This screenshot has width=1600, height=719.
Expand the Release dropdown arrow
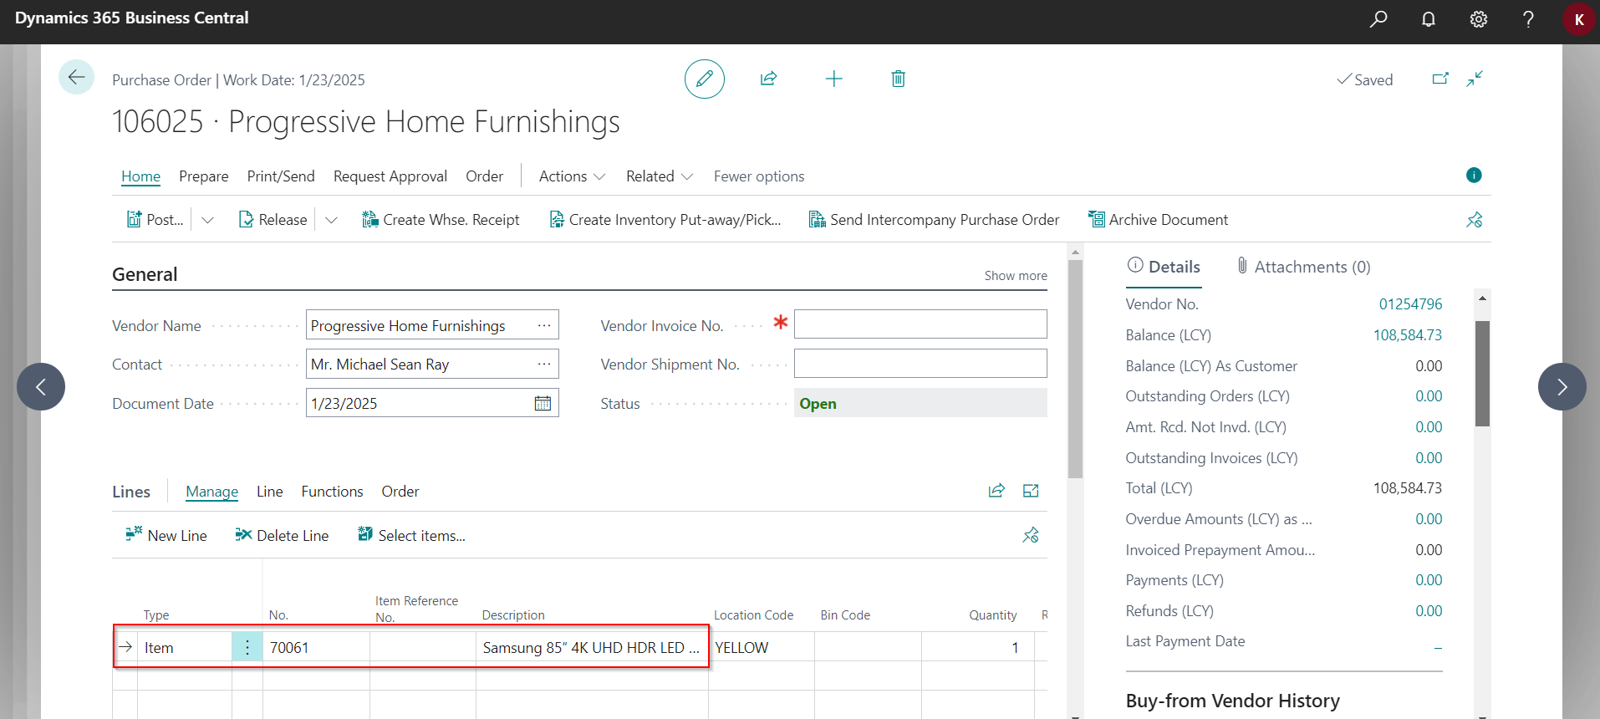point(331,220)
